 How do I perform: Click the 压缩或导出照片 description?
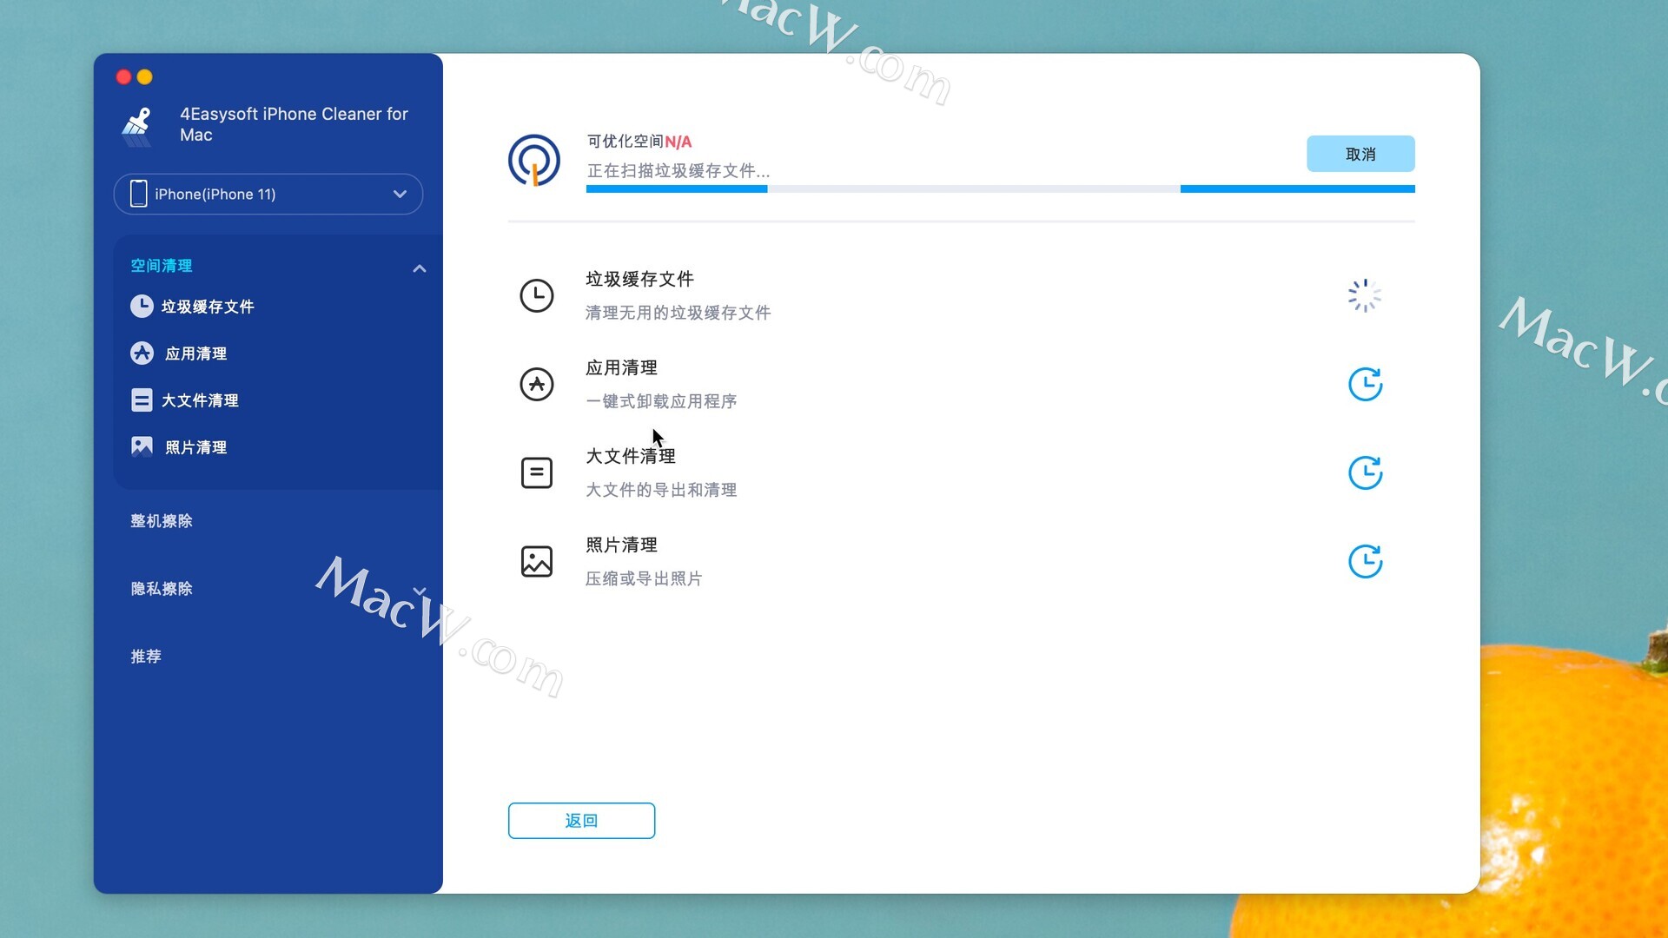[644, 578]
